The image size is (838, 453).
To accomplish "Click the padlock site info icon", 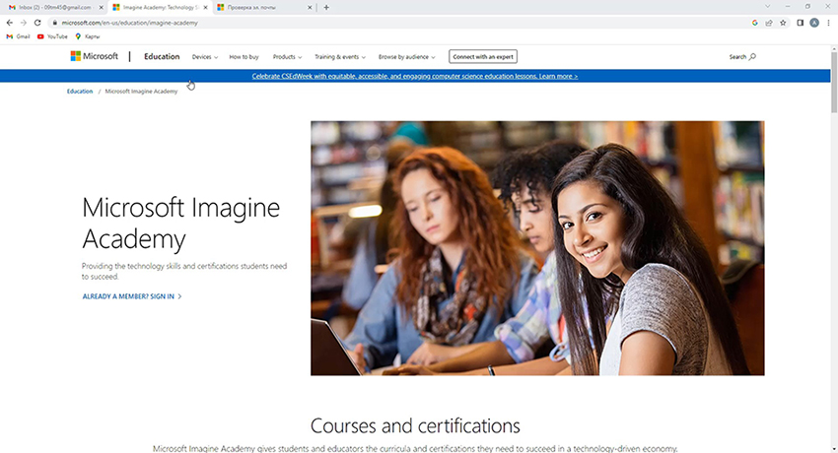I will click(x=54, y=23).
